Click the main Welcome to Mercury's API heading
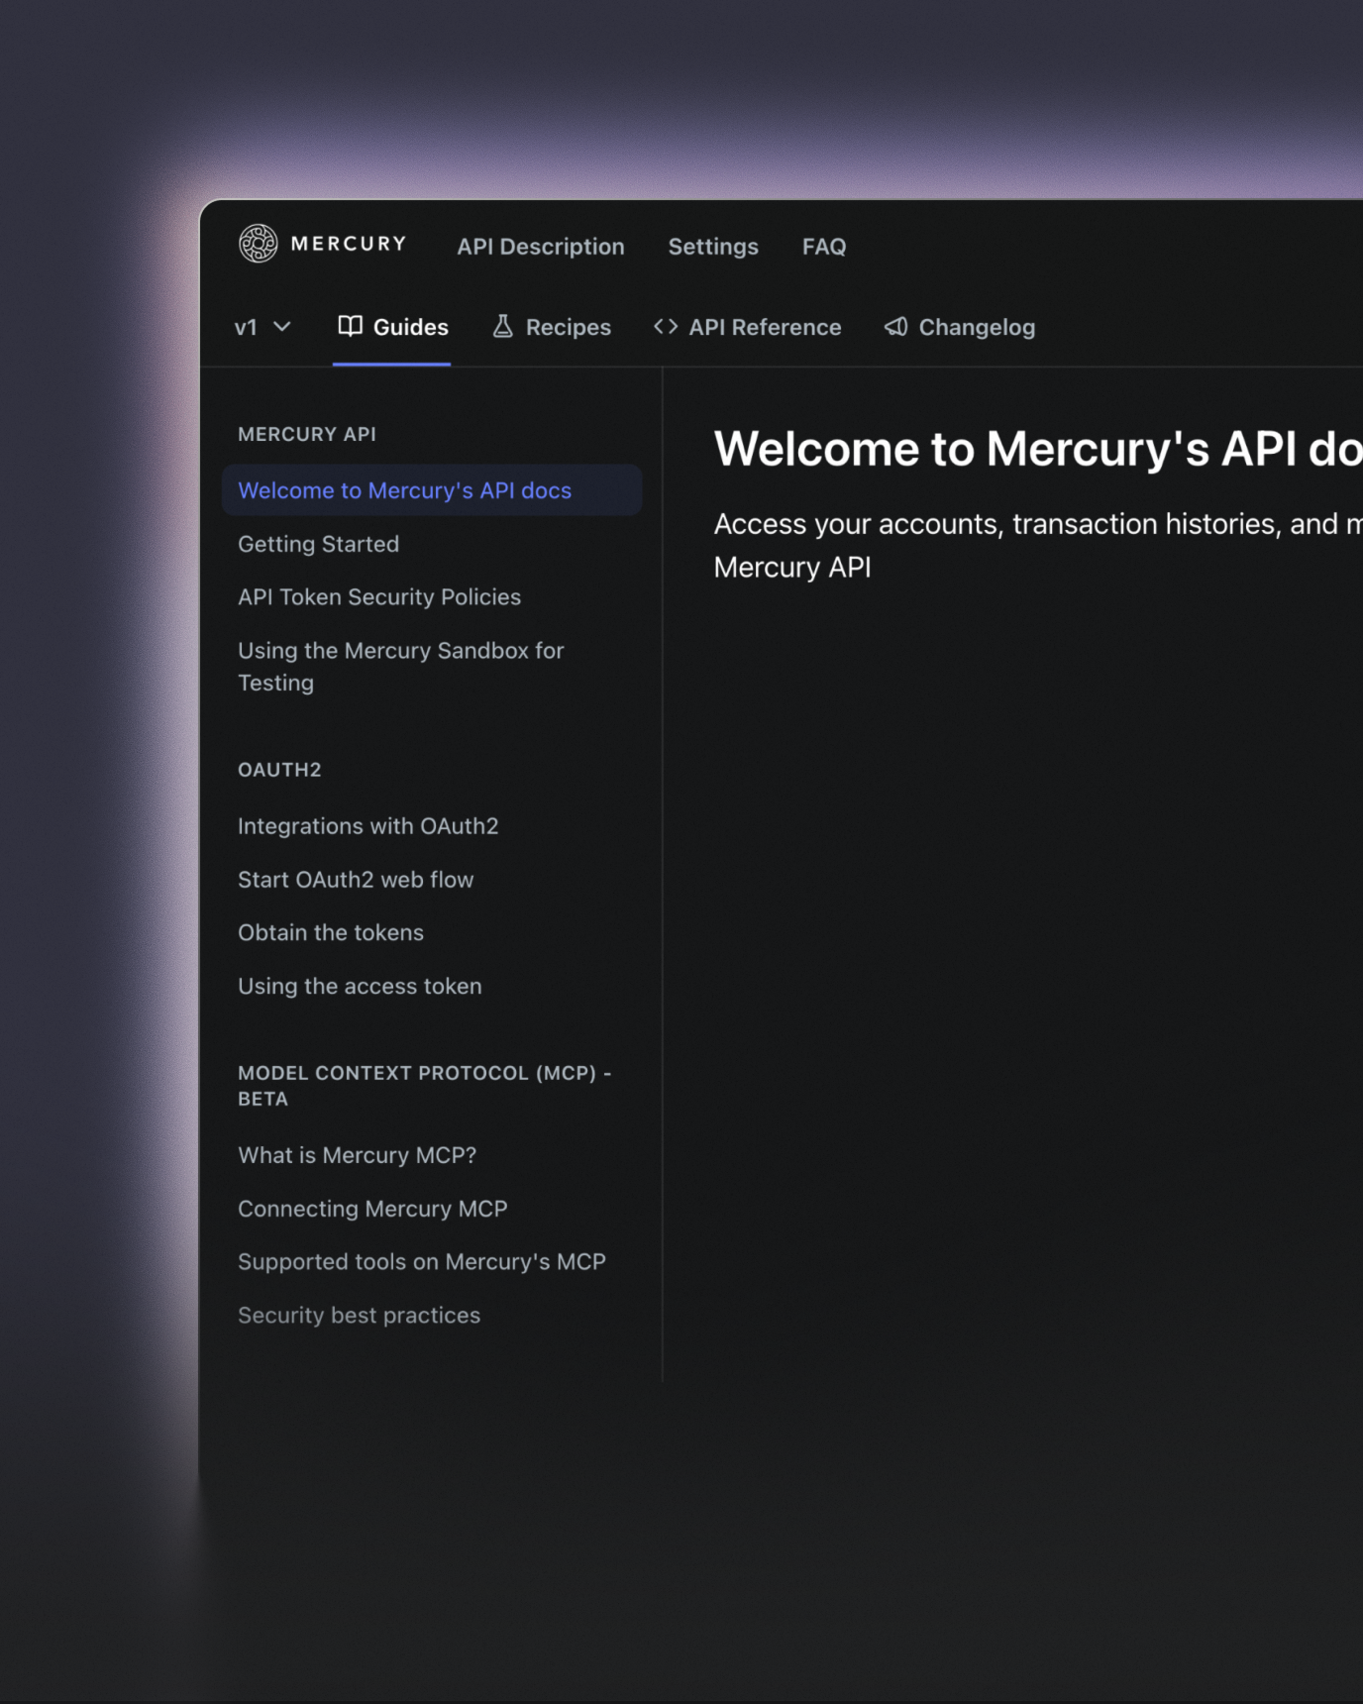The height and width of the screenshot is (1704, 1363). coord(1038,449)
